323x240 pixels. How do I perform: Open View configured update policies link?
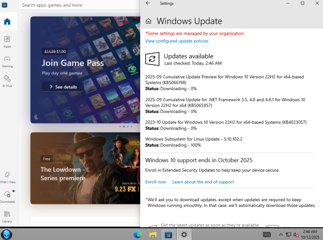[x=177, y=41]
